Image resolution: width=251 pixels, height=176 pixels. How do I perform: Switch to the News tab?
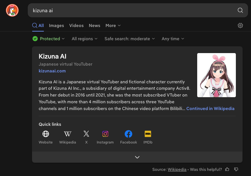pyautogui.click(x=94, y=25)
